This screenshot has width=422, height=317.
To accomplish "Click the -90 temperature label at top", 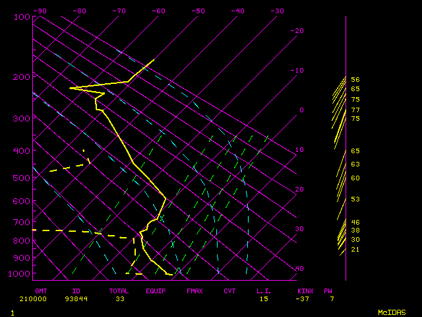I will coord(40,11).
